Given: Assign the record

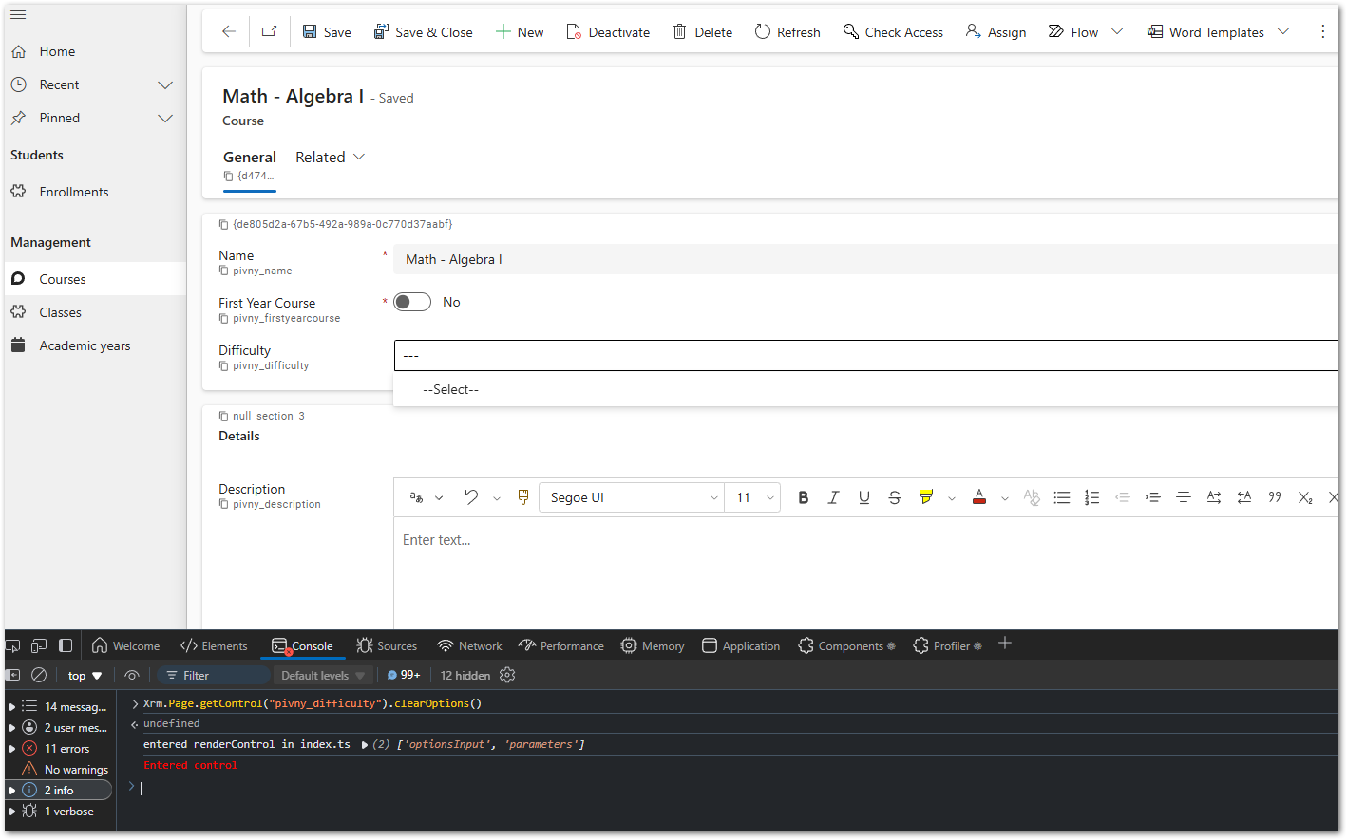Looking at the screenshot, I should coord(996,31).
